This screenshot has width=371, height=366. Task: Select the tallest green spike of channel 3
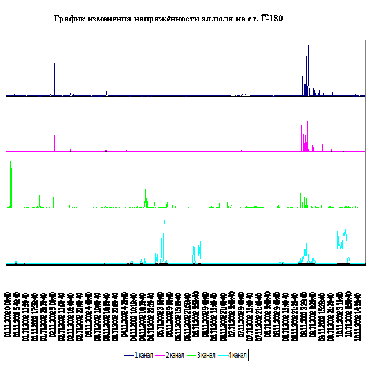click(x=10, y=184)
